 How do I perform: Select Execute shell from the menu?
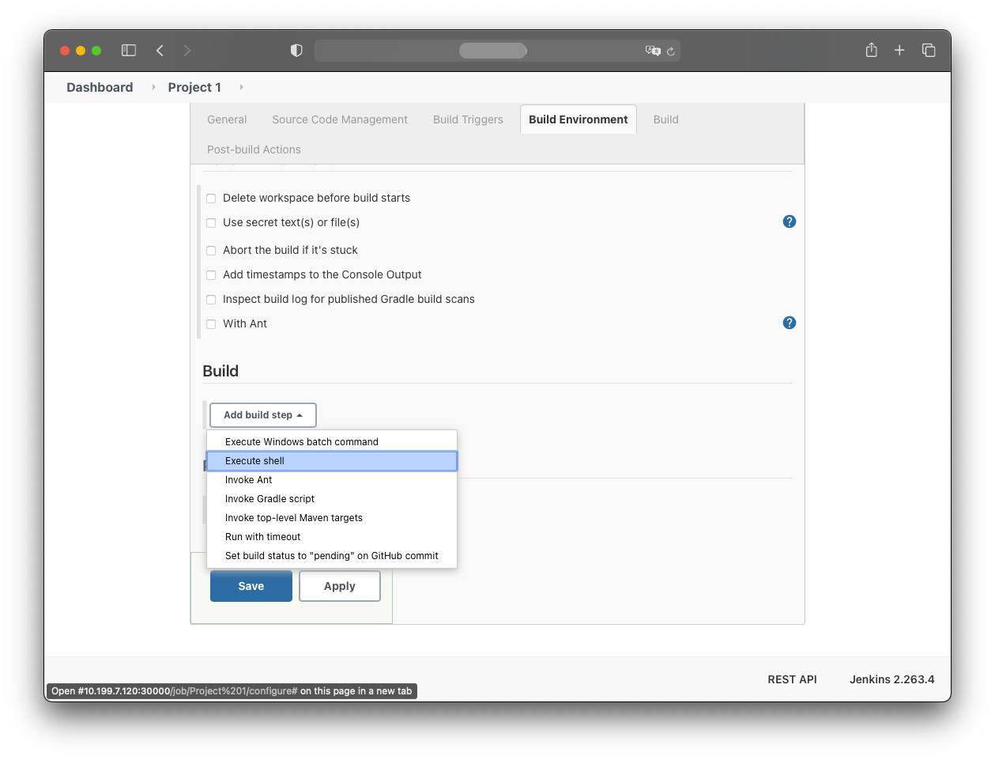332,461
